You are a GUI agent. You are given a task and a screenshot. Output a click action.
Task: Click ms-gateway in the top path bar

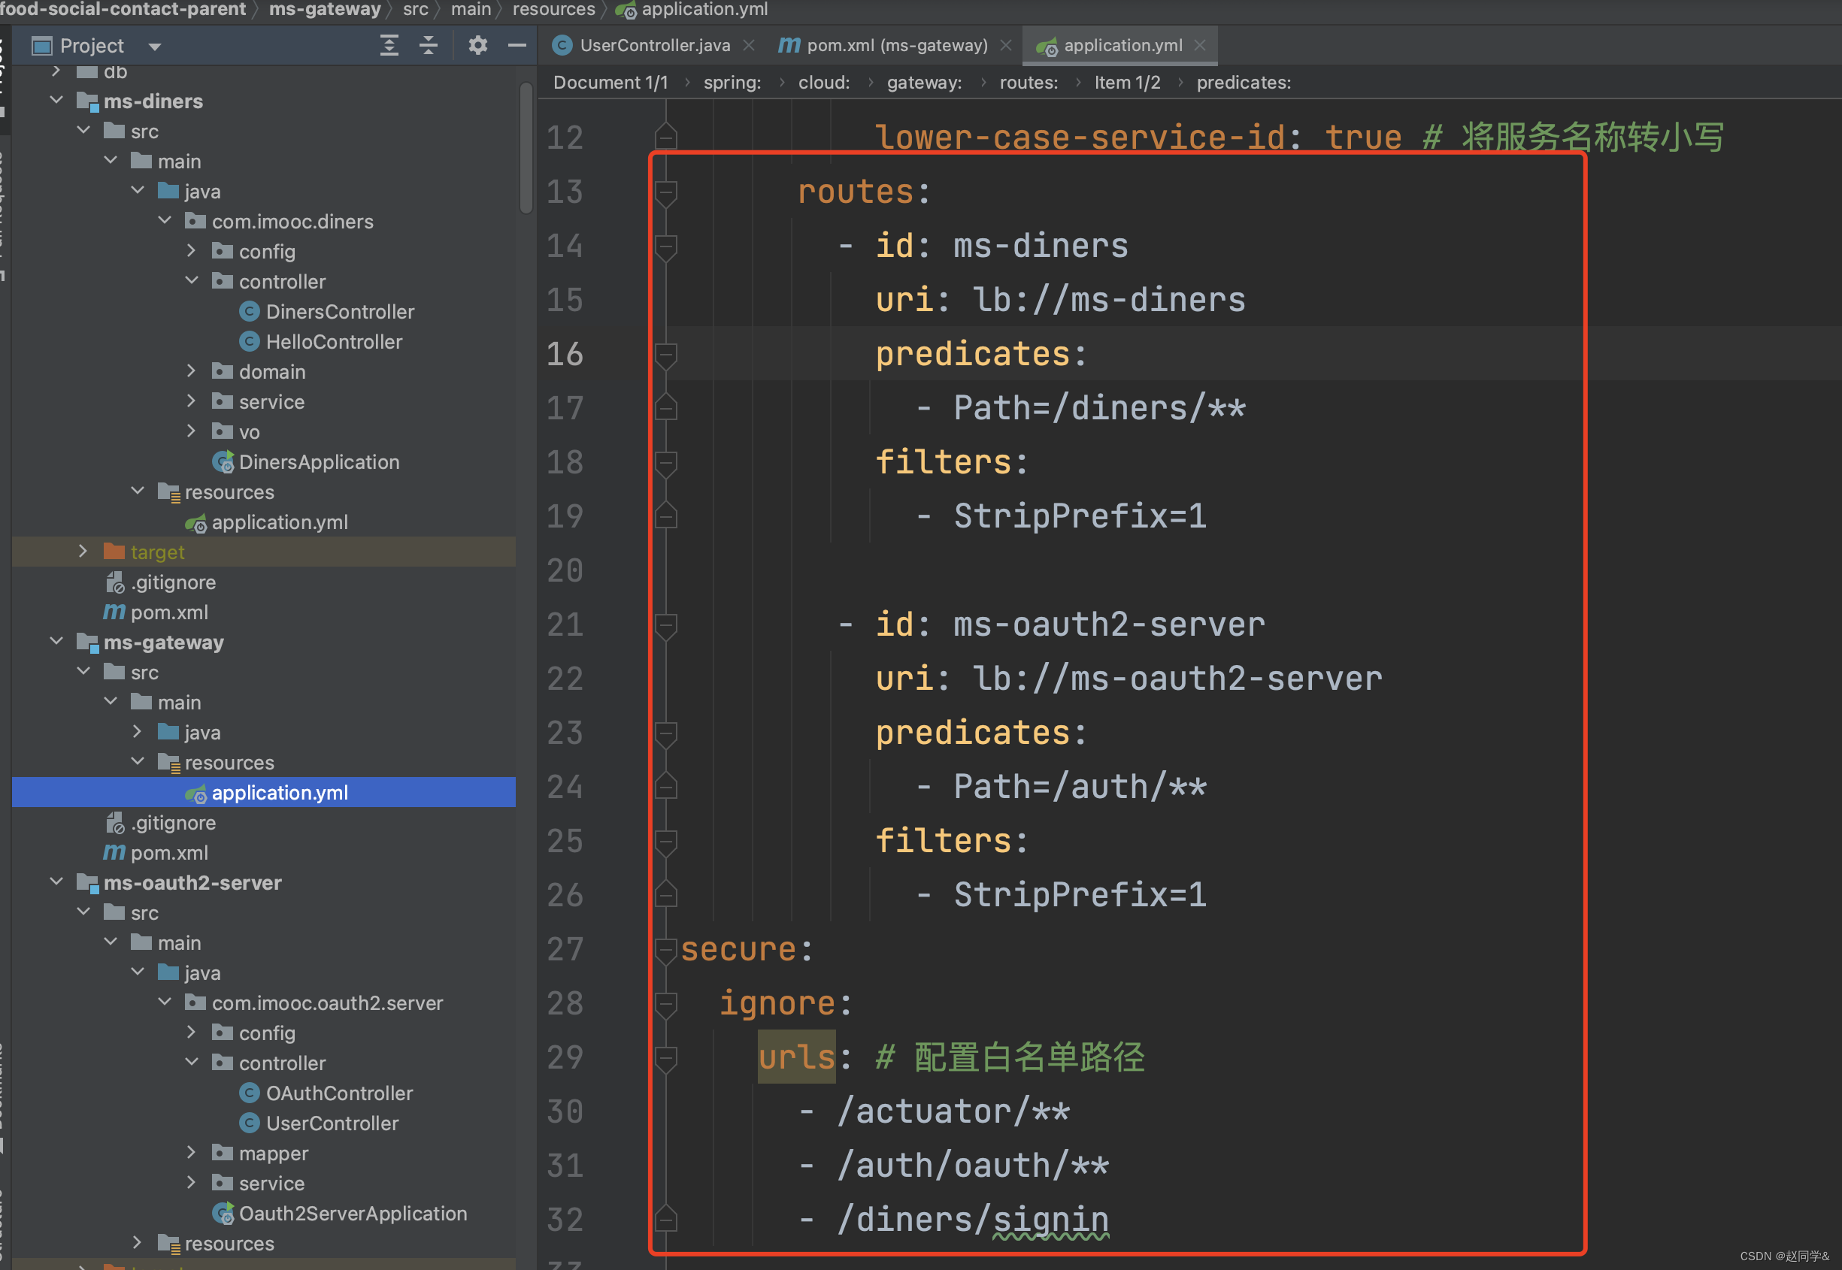(325, 10)
